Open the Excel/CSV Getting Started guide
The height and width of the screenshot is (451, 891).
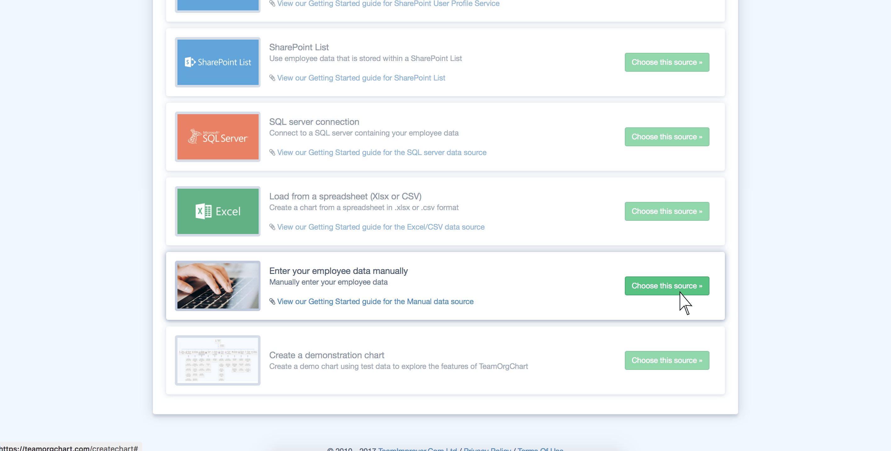(380, 227)
